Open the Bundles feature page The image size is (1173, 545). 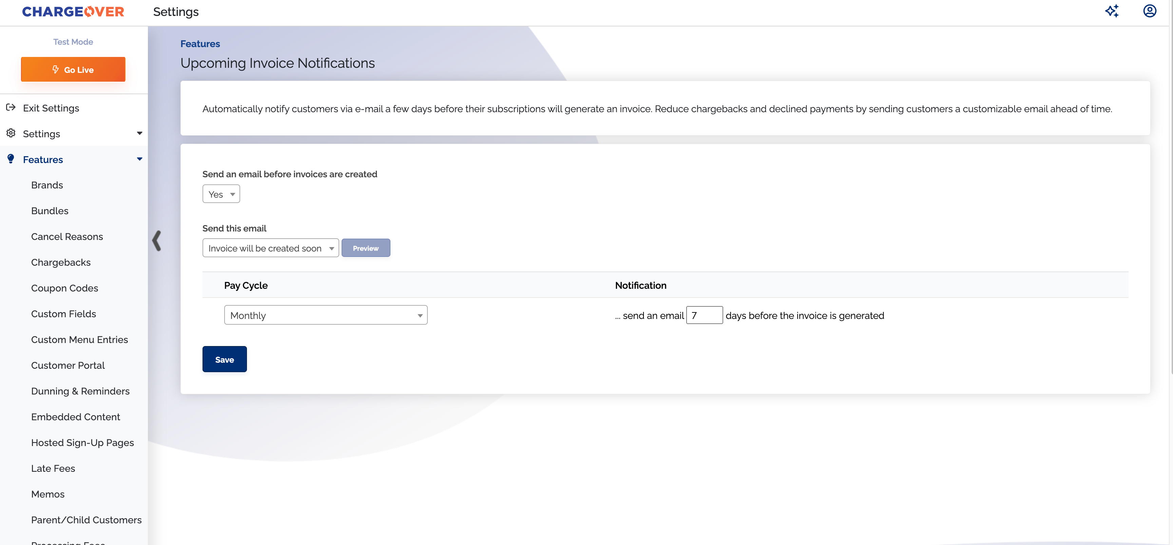tap(50, 210)
